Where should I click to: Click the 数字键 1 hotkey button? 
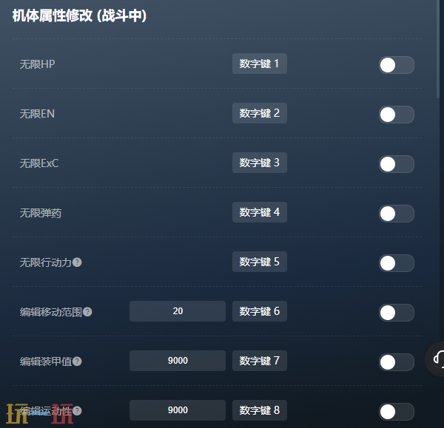(260, 64)
